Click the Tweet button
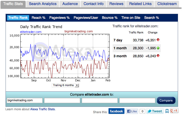Screen dimensions: 182x115 point(155,111)
